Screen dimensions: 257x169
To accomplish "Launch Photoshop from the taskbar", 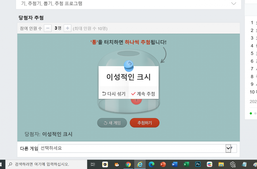I will [198, 164].
